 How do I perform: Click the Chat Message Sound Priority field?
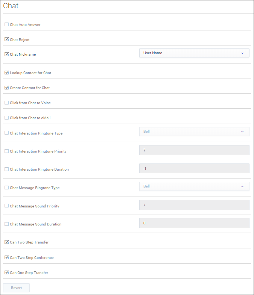(x=194, y=205)
